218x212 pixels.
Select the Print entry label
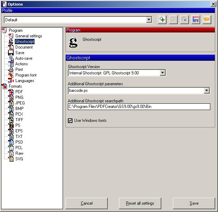[19, 70]
